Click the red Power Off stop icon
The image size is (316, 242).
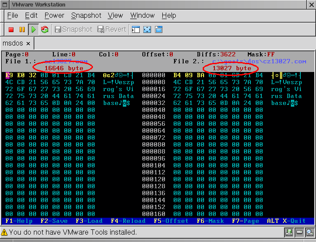pyautogui.click(x=11, y=29)
